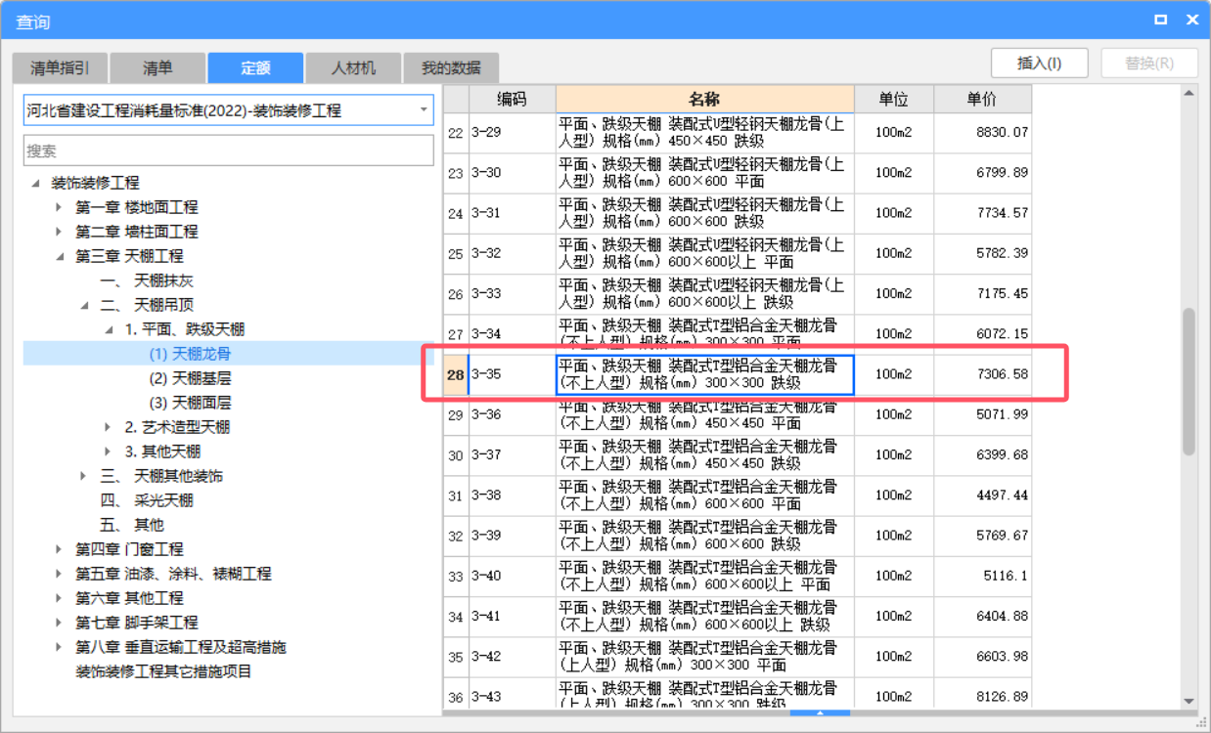This screenshot has height=733, width=1211.
Task: Expand 第四章 门窗工程 node
Action: (60, 549)
